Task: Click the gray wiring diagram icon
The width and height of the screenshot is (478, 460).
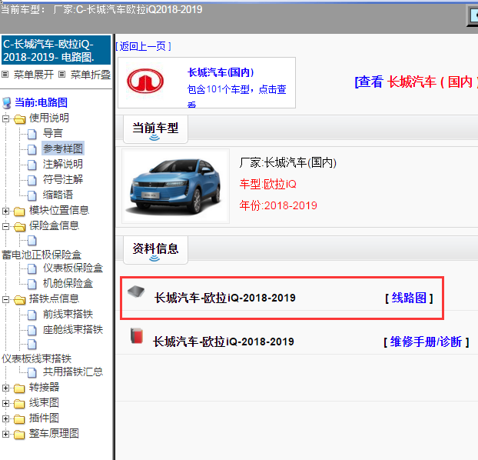Action: 136,292
